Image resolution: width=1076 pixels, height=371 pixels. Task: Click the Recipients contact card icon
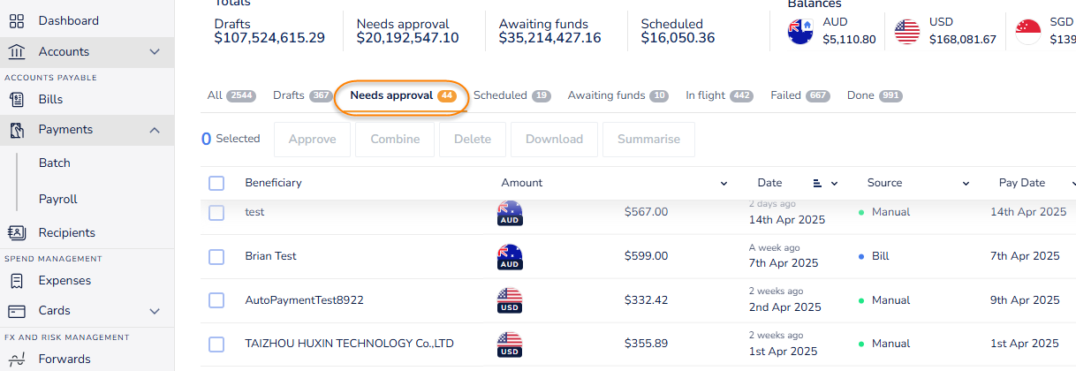(x=17, y=233)
